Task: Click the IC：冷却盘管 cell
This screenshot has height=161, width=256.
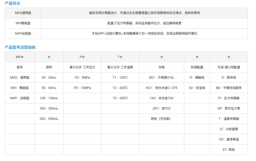Action: tap(229, 129)
